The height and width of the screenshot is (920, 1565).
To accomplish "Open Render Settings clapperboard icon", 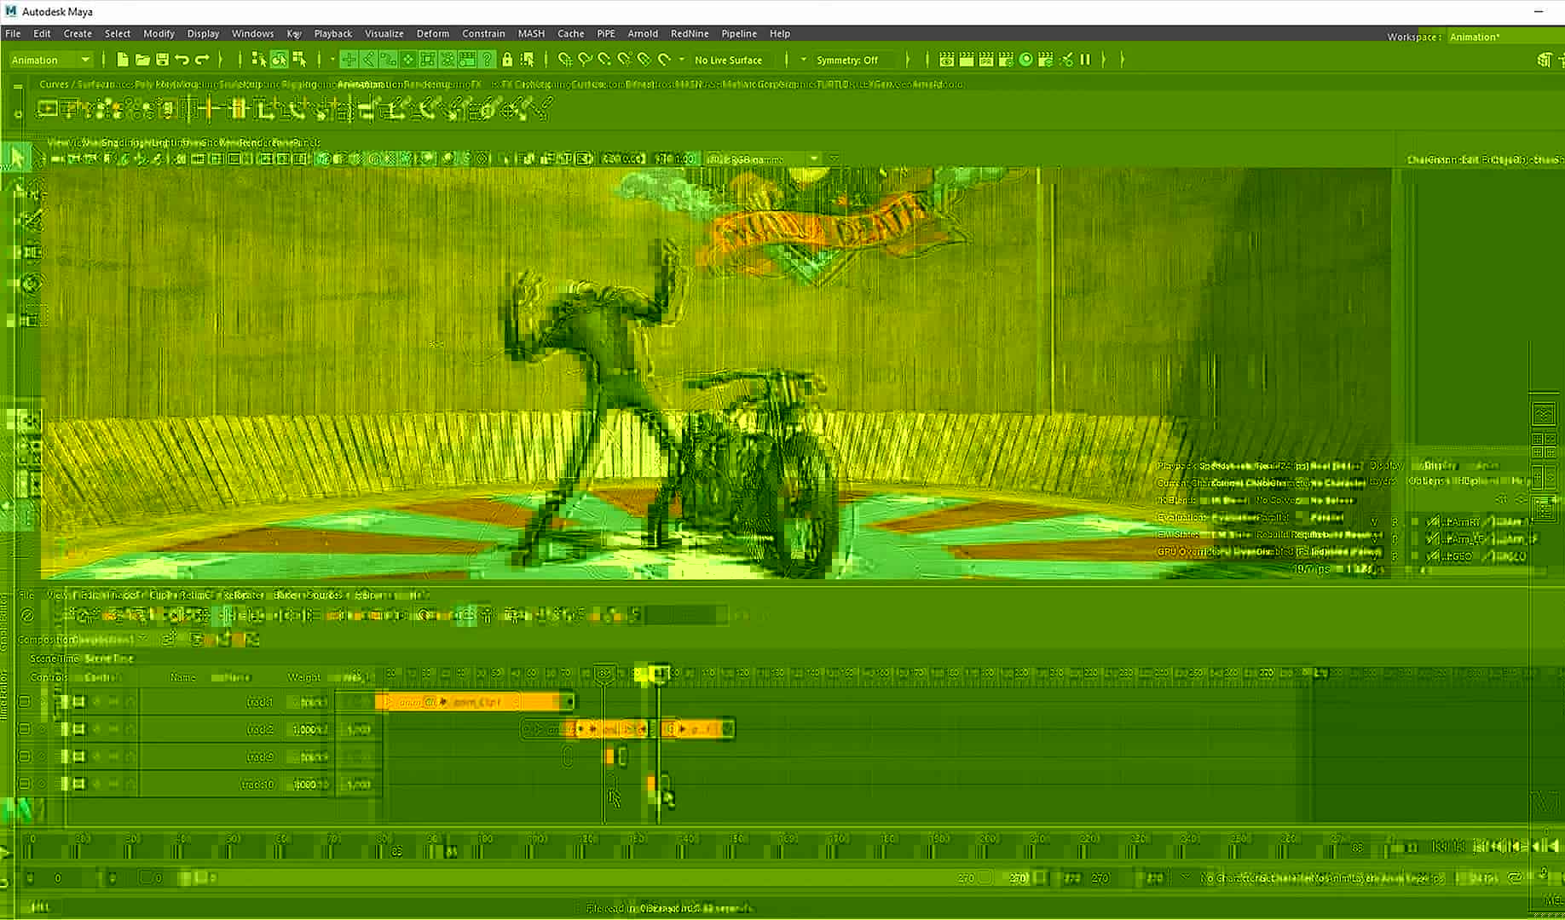I will coord(1006,60).
